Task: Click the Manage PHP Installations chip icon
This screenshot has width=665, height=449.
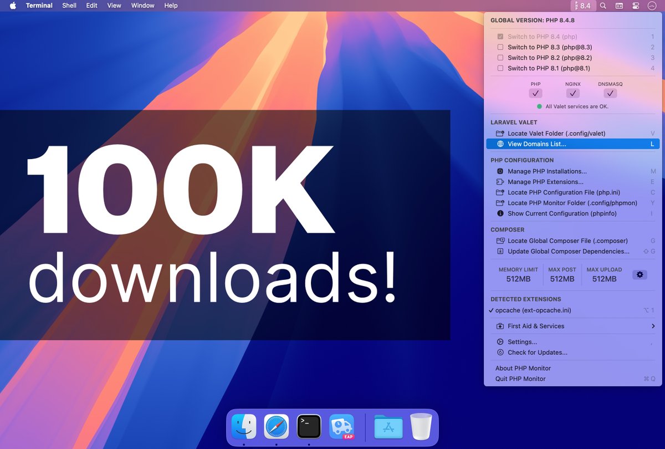Action: pos(500,171)
